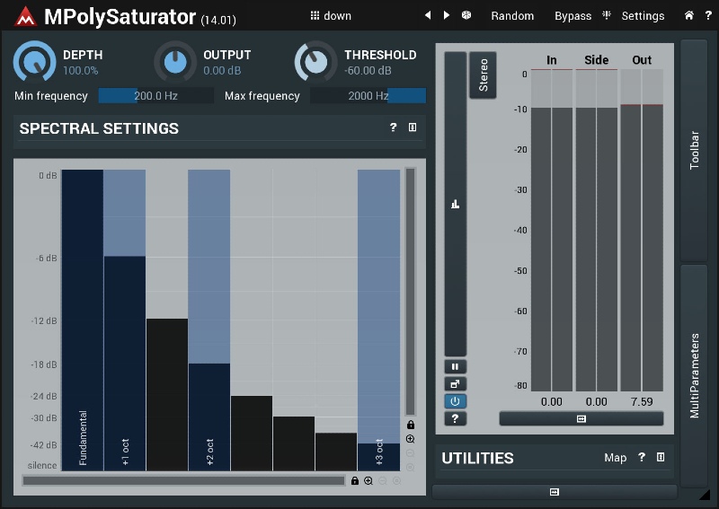The width and height of the screenshot is (719, 509).
Task: Click the pause meters icon
Action: 455,366
